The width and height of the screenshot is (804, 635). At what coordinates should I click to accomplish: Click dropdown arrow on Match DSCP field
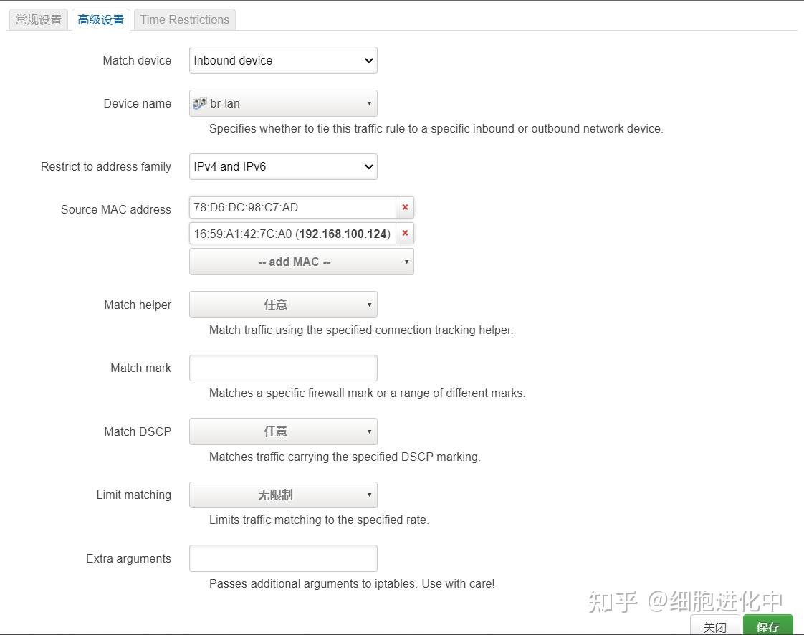[370, 431]
